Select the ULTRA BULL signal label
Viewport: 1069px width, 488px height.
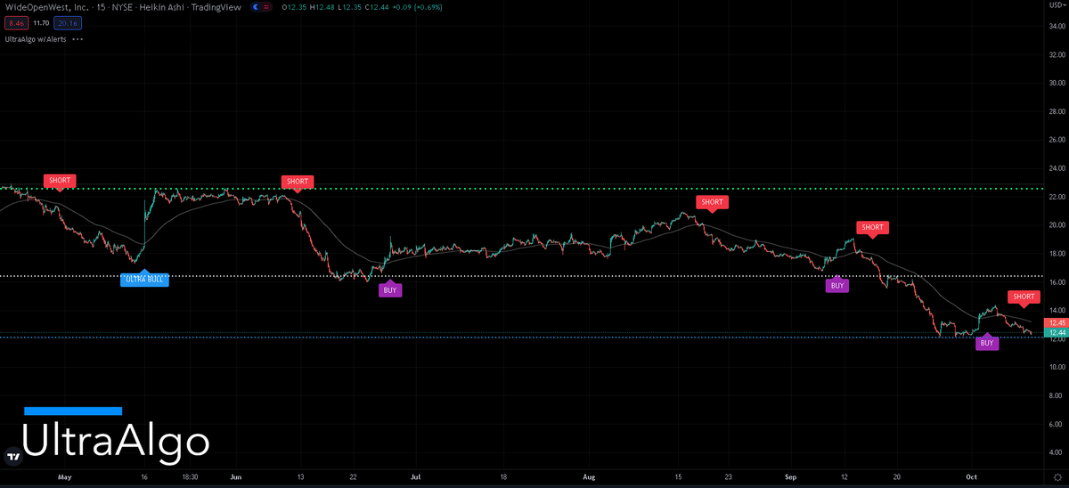pyautogui.click(x=144, y=278)
